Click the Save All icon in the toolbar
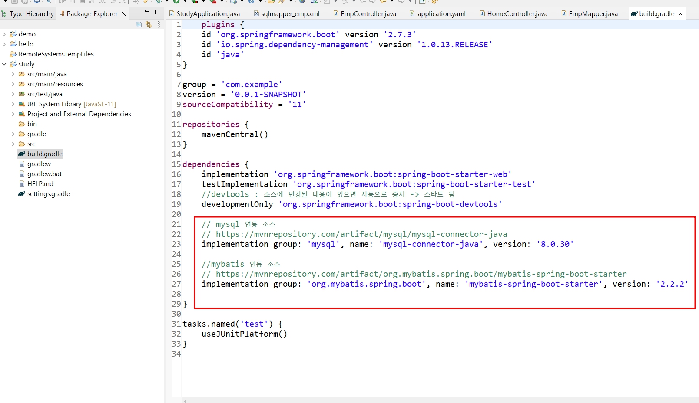The width and height of the screenshot is (699, 403). (x=25, y=3)
